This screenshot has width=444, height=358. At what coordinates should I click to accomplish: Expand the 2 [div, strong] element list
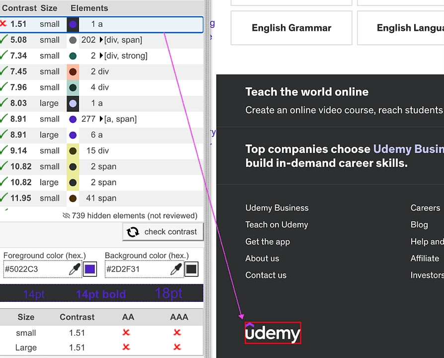pyautogui.click(x=101, y=56)
